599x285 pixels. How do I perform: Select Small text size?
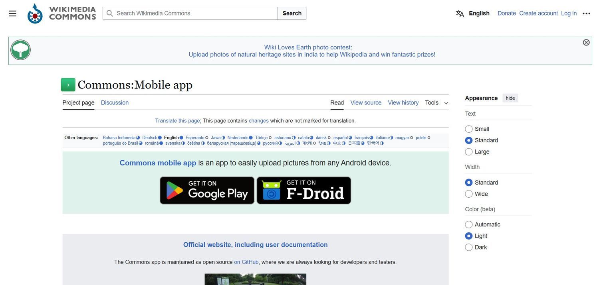click(469, 129)
